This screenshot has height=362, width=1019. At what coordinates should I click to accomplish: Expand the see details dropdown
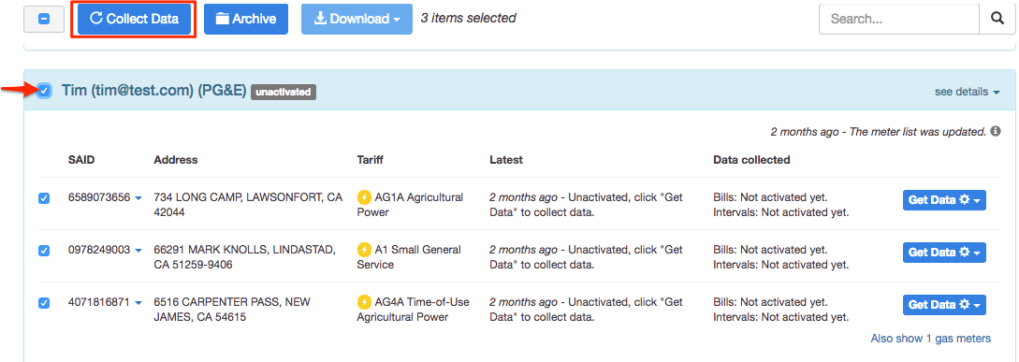967,92
